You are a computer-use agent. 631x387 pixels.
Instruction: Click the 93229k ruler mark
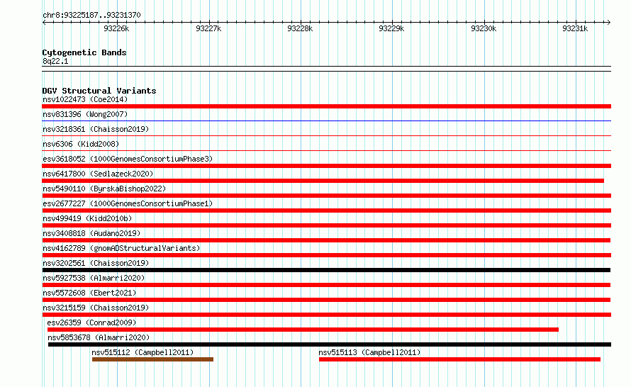pyautogui.click(x=391, y=28)
